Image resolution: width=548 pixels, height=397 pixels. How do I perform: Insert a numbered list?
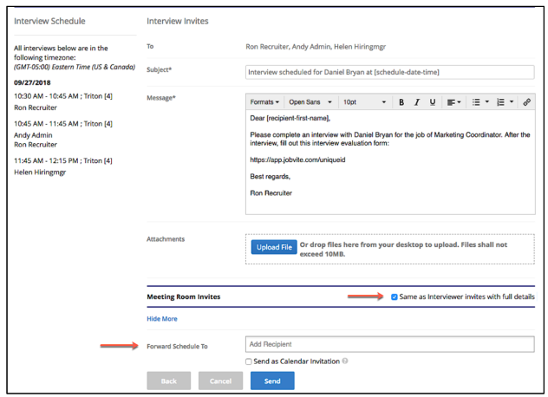(x=500, y=102)
